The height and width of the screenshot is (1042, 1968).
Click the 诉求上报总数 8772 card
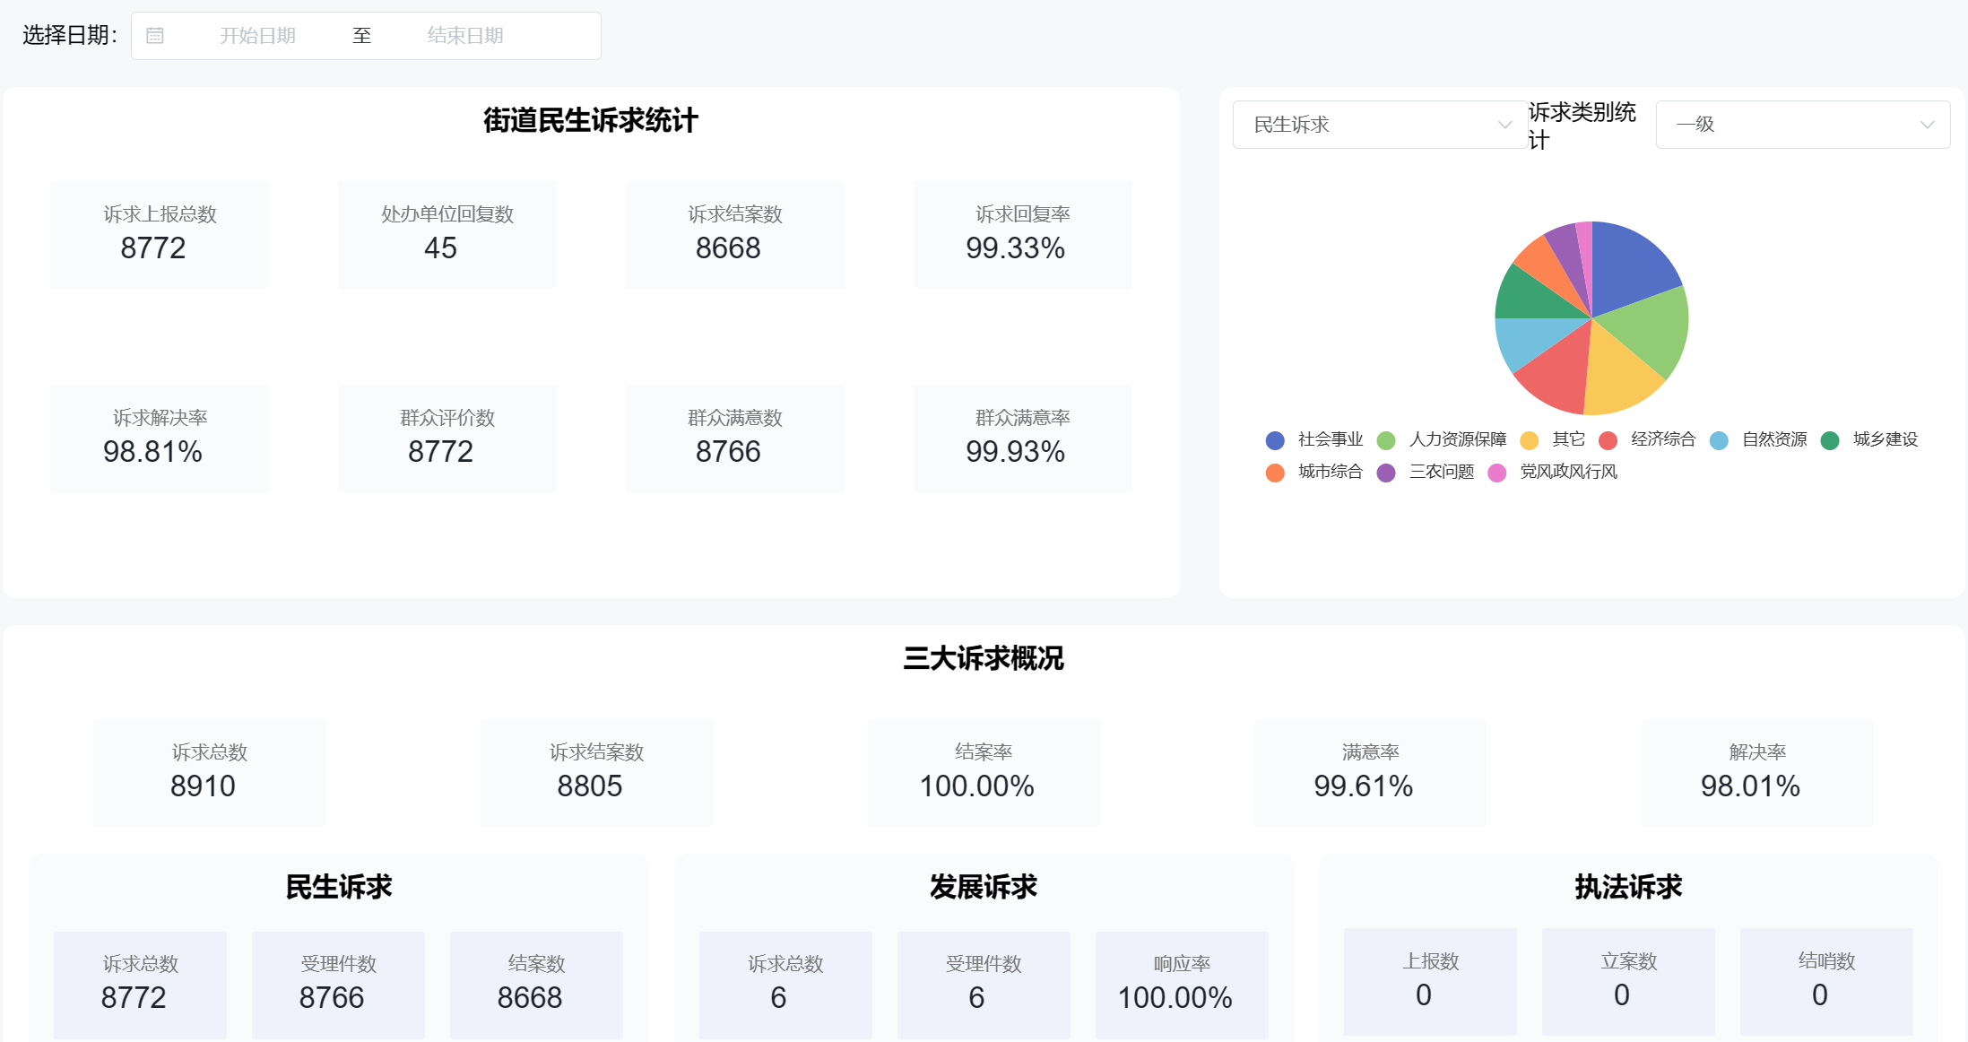[x=159, y=234]
